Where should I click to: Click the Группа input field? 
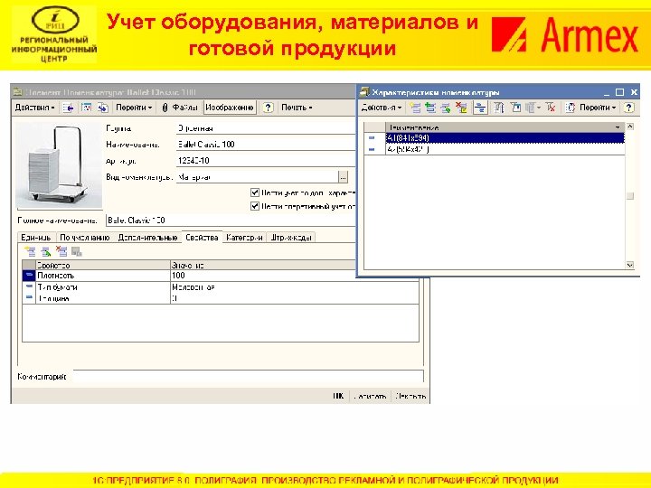[x=266, y=128]
